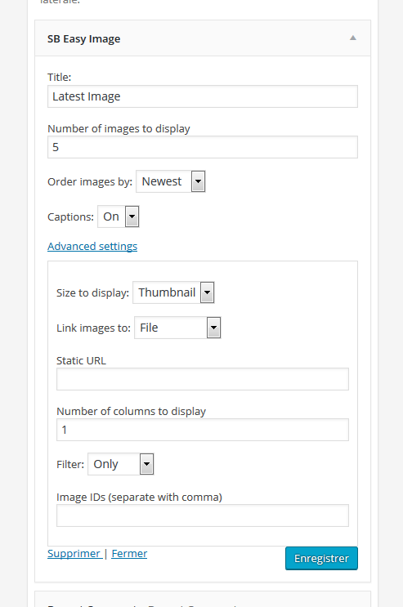Open the Order images by dropdown
The image size is (403, 607).
click(171, 181)
